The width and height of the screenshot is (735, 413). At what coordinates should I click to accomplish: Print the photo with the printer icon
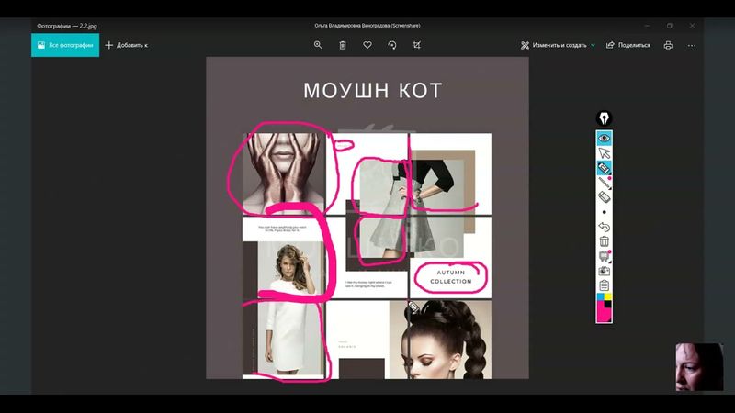click(668, 45)
